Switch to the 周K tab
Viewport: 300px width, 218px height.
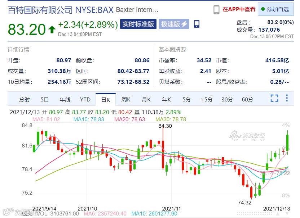point(126,99)
